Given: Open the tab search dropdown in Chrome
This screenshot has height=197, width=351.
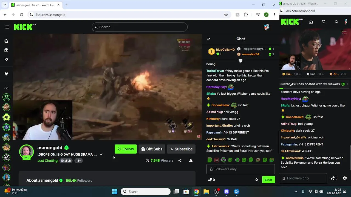Looking at the screenshot, I should click(4, 5).
